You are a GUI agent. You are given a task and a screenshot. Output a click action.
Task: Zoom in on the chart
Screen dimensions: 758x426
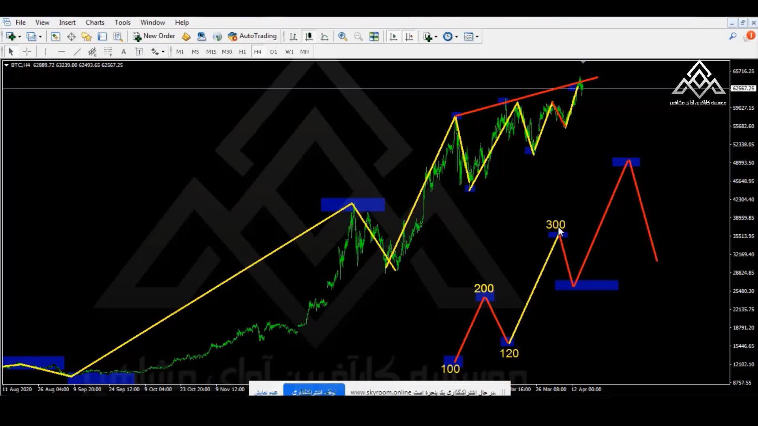click(343, 37)
